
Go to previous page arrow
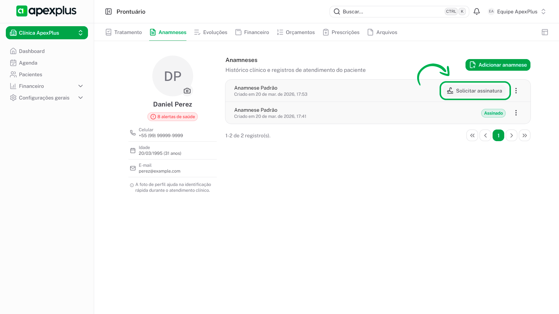[485, 136]
